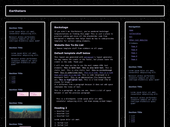Click the Earthstars site title
Viewport: 170px width, 127px height.
(17, 11)
